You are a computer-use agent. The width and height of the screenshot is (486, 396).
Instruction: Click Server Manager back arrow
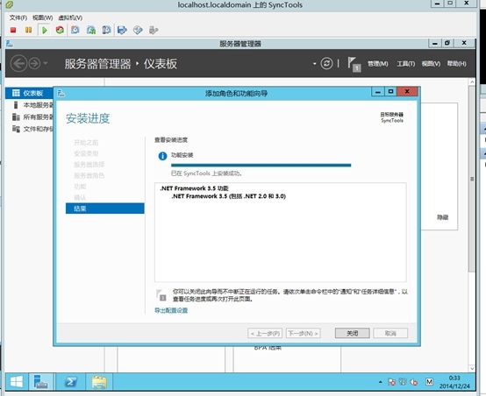tap(18, 63)
